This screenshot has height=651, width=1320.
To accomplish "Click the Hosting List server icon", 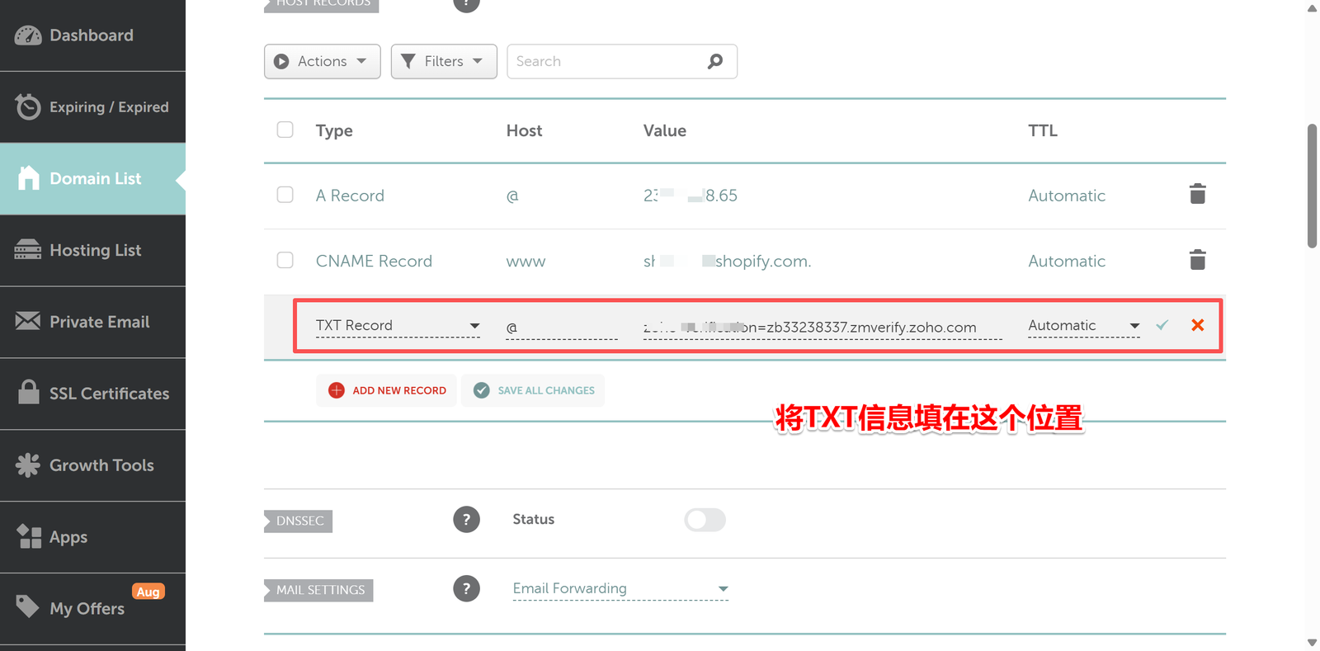I will click(x=28, y=249).
